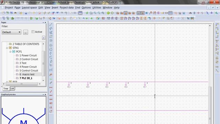The height and width of the screenshot is (124, 220).
Task: Click the green redraw refresh icon
Action: 87,13
